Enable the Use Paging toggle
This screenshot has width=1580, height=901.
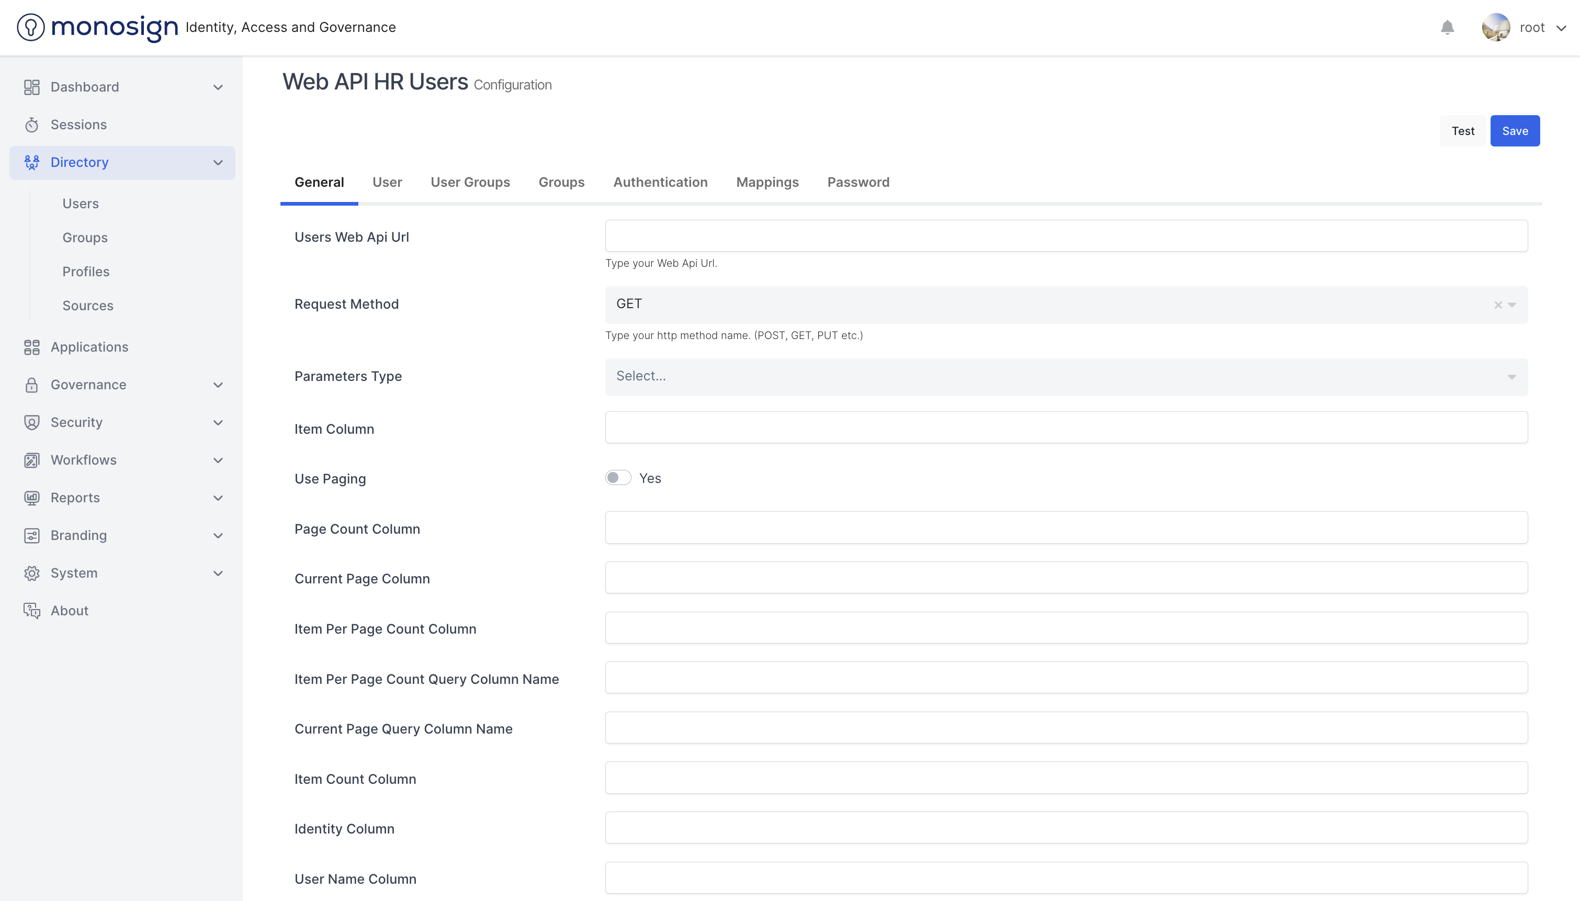click(x=618, y=478)
